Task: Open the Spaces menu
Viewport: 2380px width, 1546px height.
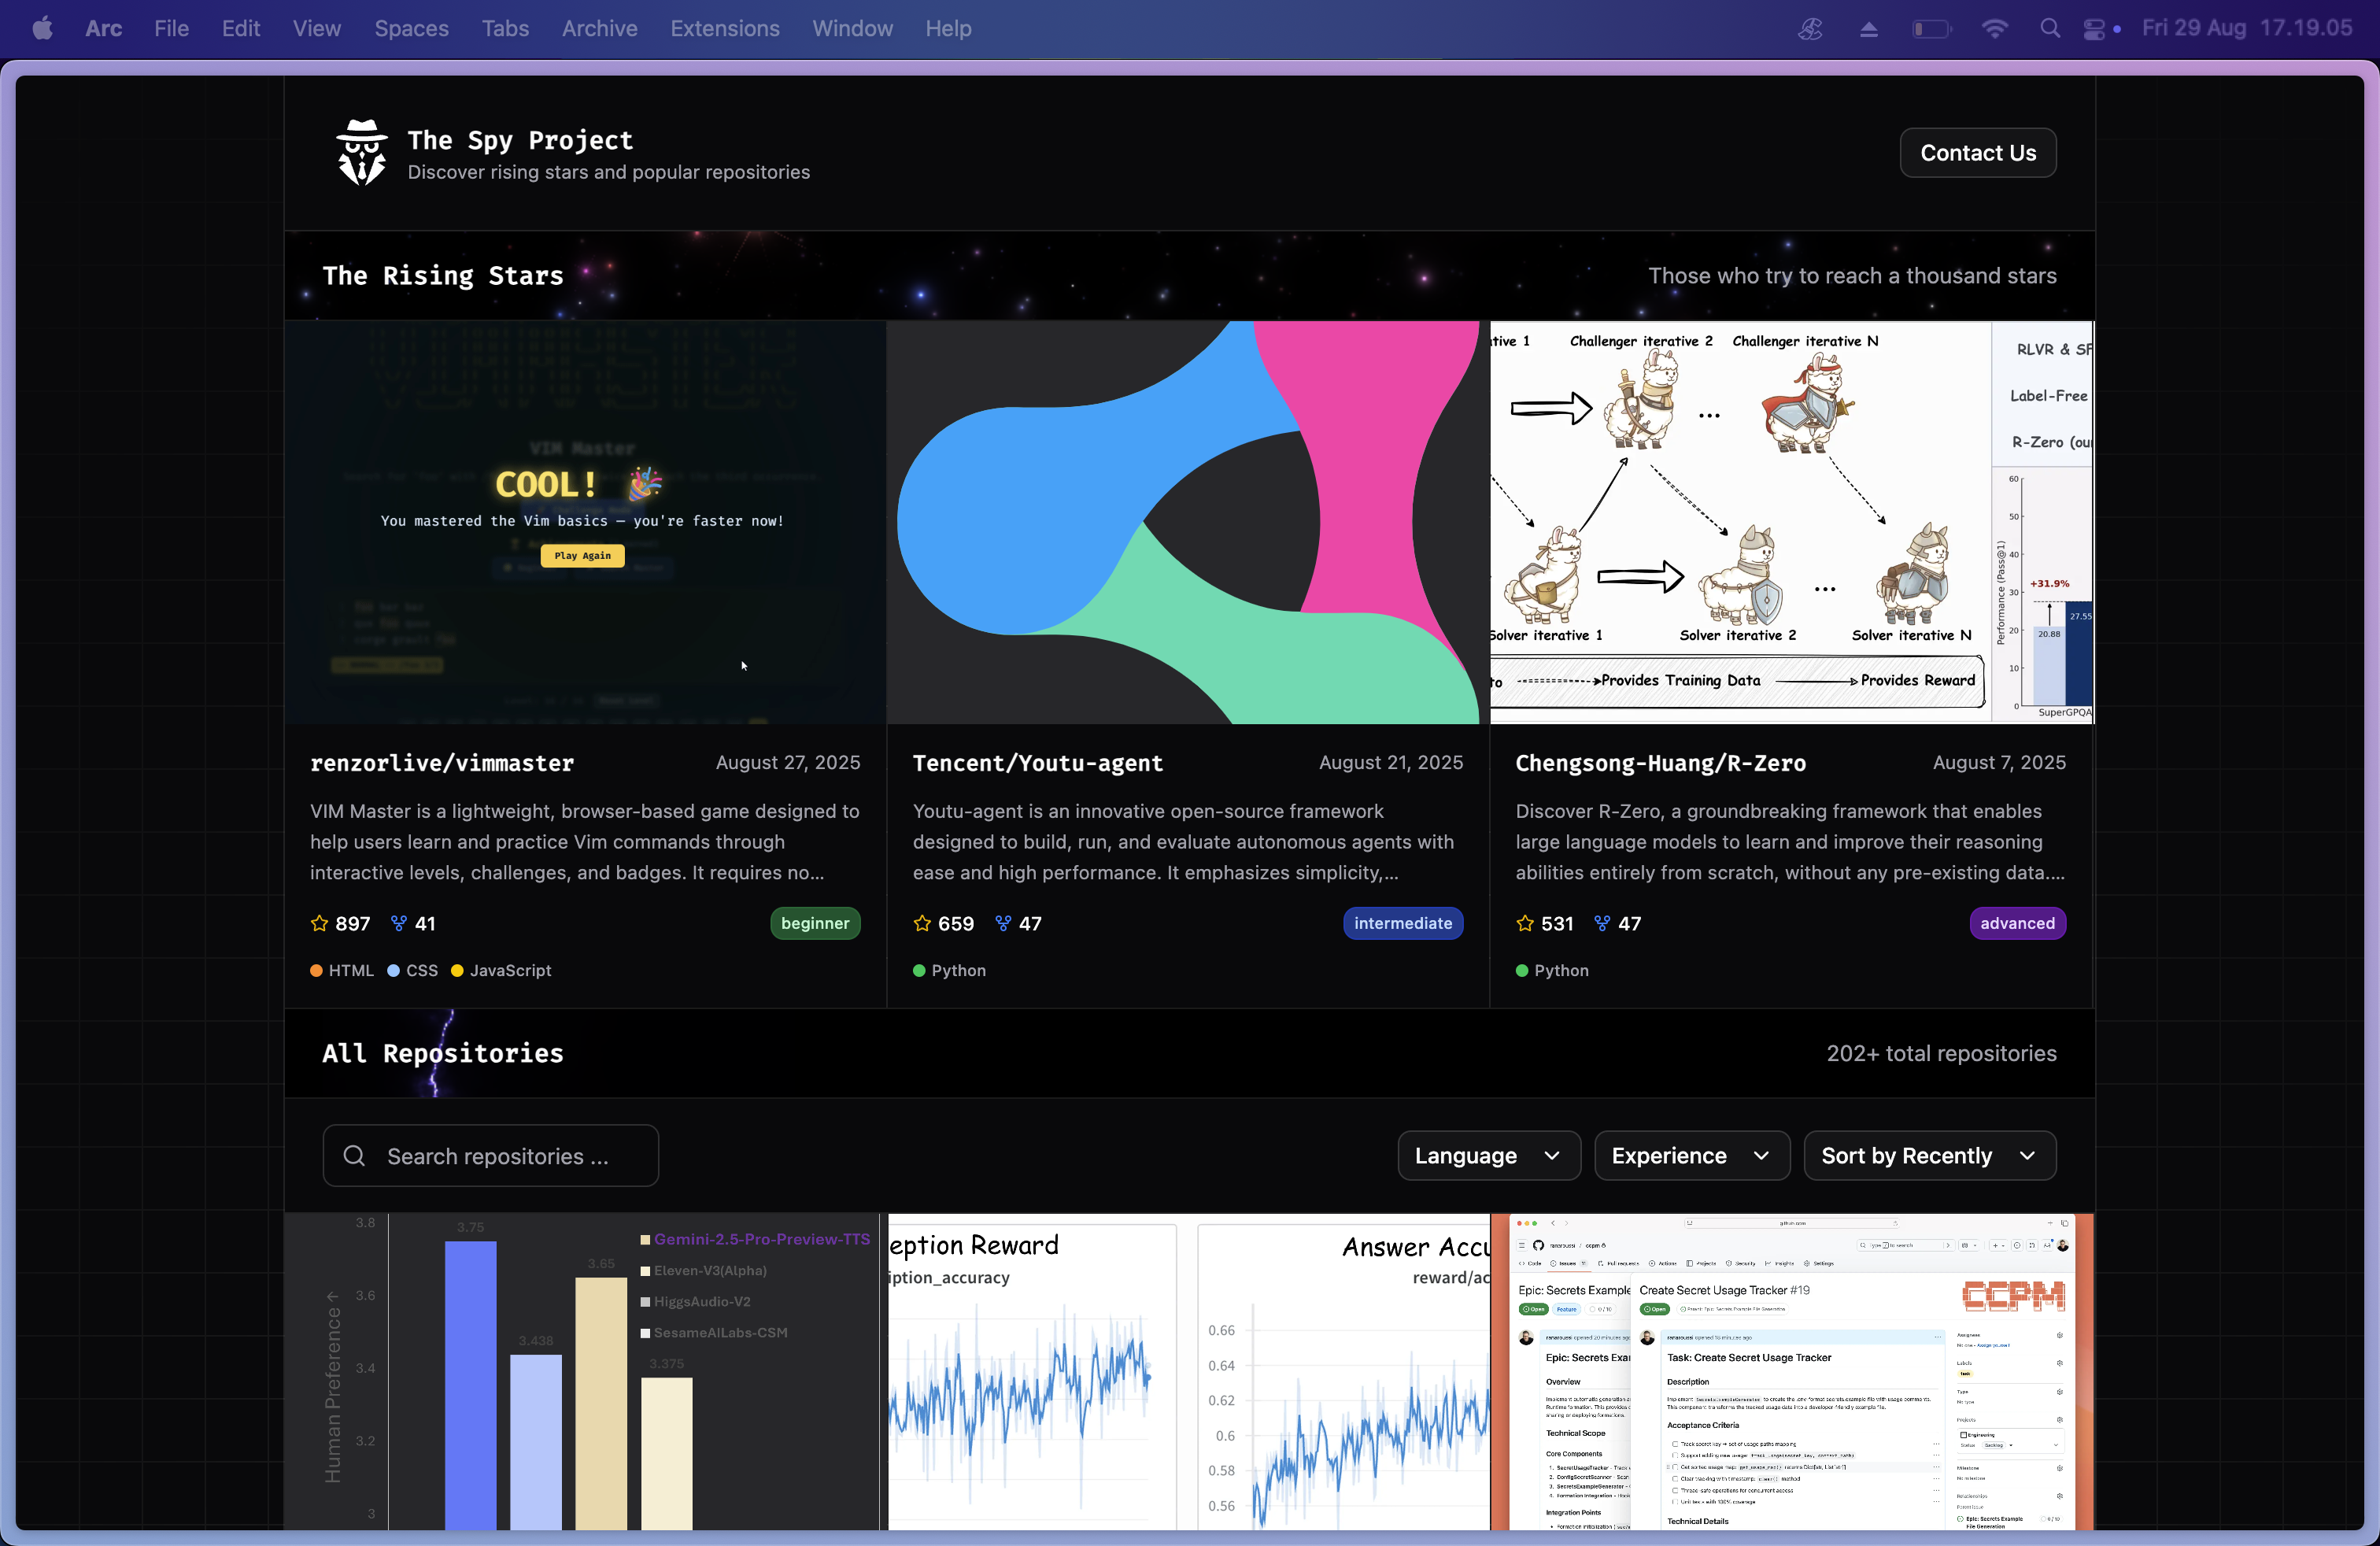Action: [411, 28]
